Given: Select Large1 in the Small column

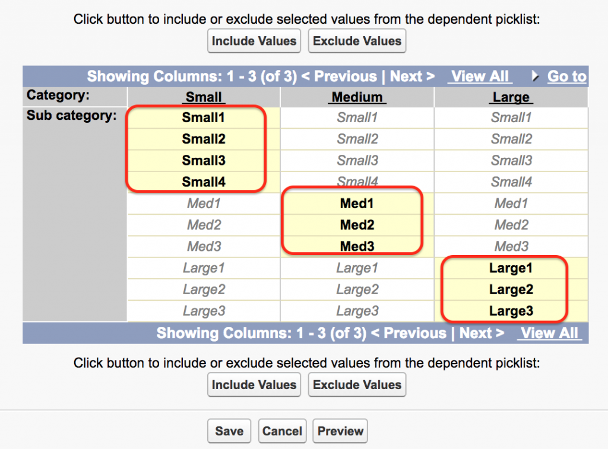Looking at the screenshot, I should point(204,268).
